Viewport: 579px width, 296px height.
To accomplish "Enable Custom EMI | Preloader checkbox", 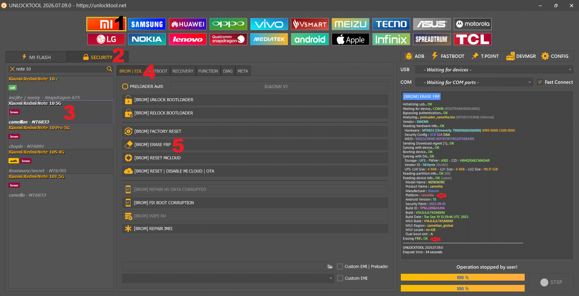I will 340,266.
